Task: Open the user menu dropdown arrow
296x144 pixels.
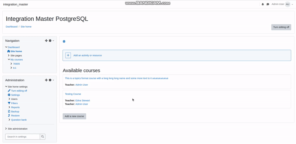Action: pyautogui.click(x=292, y=4)
